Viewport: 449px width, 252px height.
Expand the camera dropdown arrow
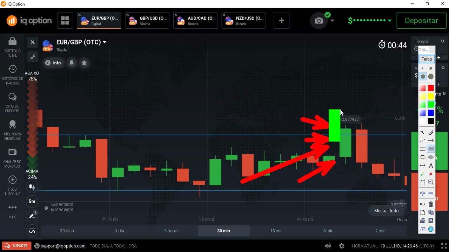333,21
